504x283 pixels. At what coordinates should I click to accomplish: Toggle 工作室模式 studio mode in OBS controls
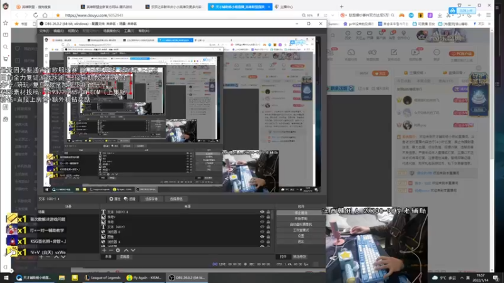(x=301, y=230)
